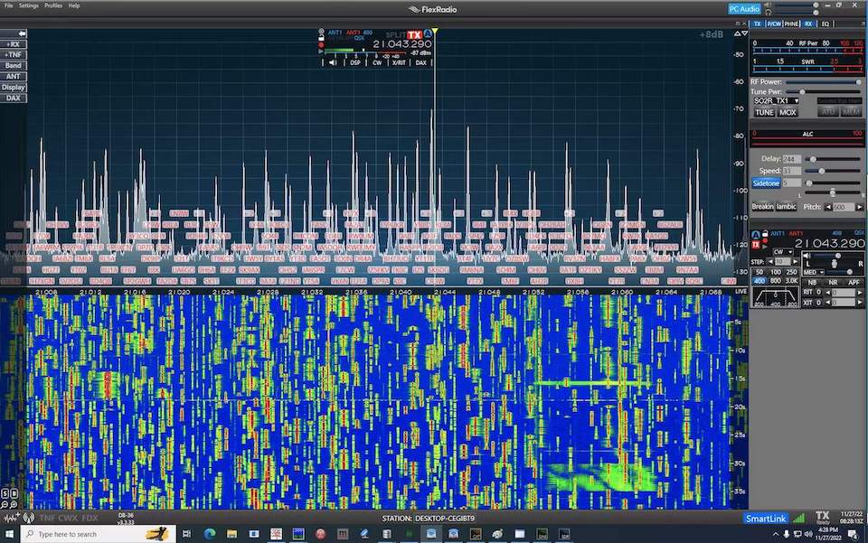Open the Settings menu

(28, 5)
